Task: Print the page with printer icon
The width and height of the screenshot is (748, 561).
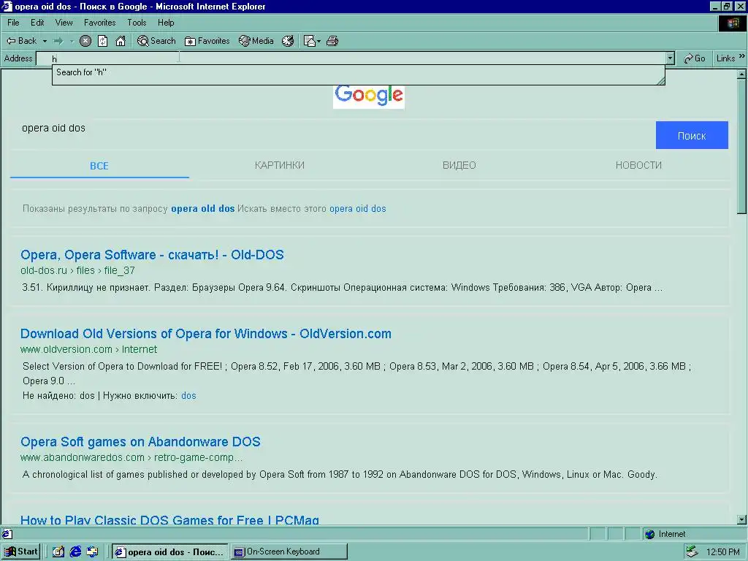Action: point(332,41)
